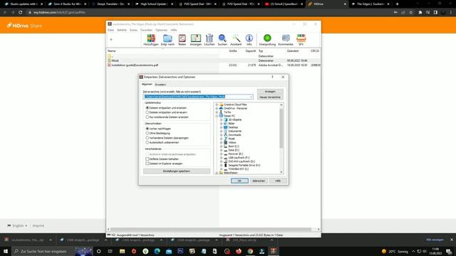Open File Explorer from taskbar
Screen dimensions: 456x256
(122, 251)
